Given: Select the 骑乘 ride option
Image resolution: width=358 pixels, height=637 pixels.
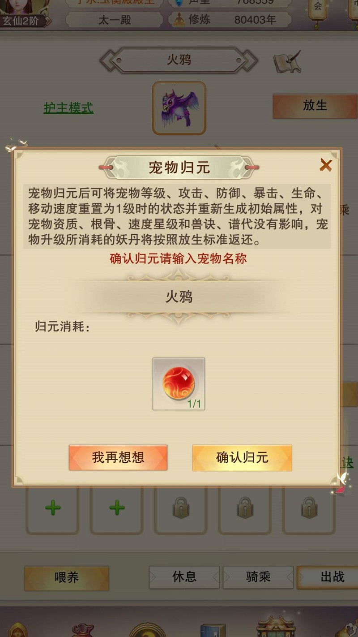Looking at the screenshot, I should tap(258, 577).
